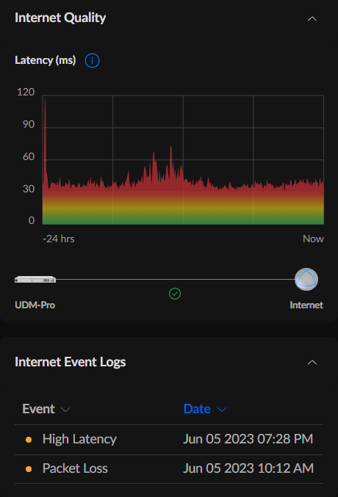Sort logs by the Date header
The width and height of the screenshot is (338, 497).
pos(197,409)
